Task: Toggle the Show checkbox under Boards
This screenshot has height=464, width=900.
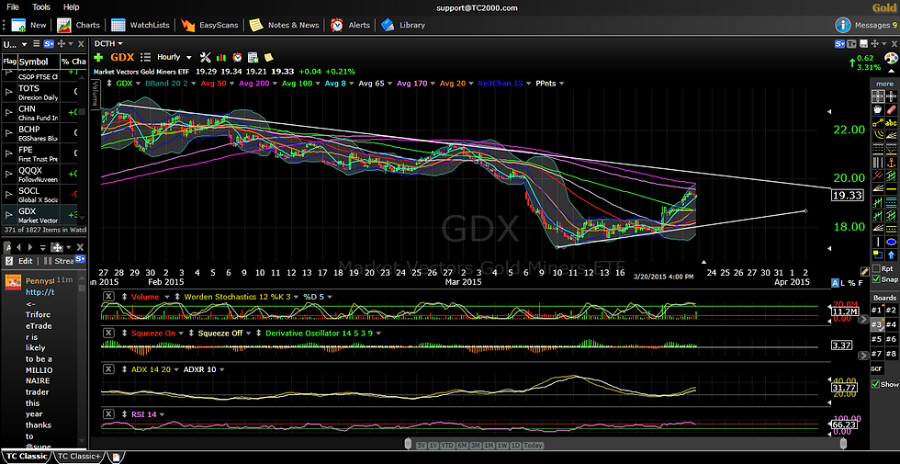Action: (875, 384)
